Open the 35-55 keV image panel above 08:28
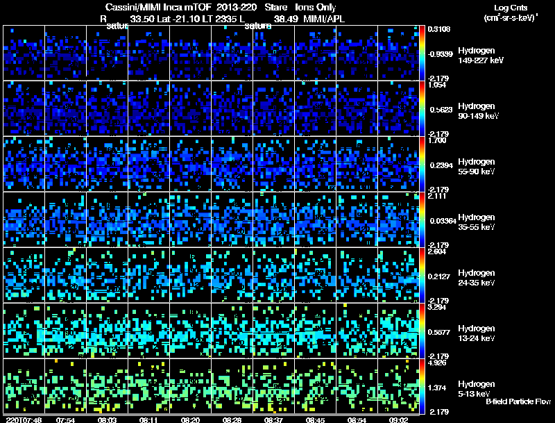The image size is (555, 423). [x=232, y=219]
